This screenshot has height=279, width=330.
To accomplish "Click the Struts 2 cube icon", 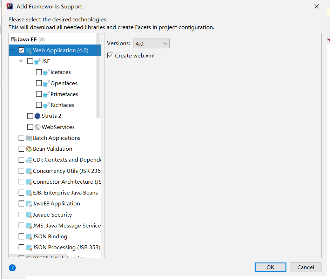I will click(38, 116).
